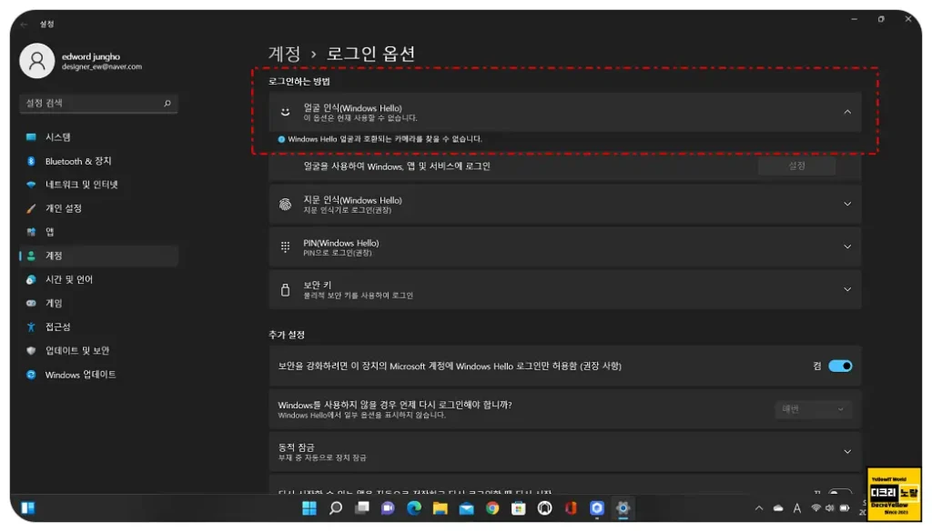This screenshot has height=532, width=932.
Task: Click the OneDrive cloud tray icon
Action: tap(778, 508)
